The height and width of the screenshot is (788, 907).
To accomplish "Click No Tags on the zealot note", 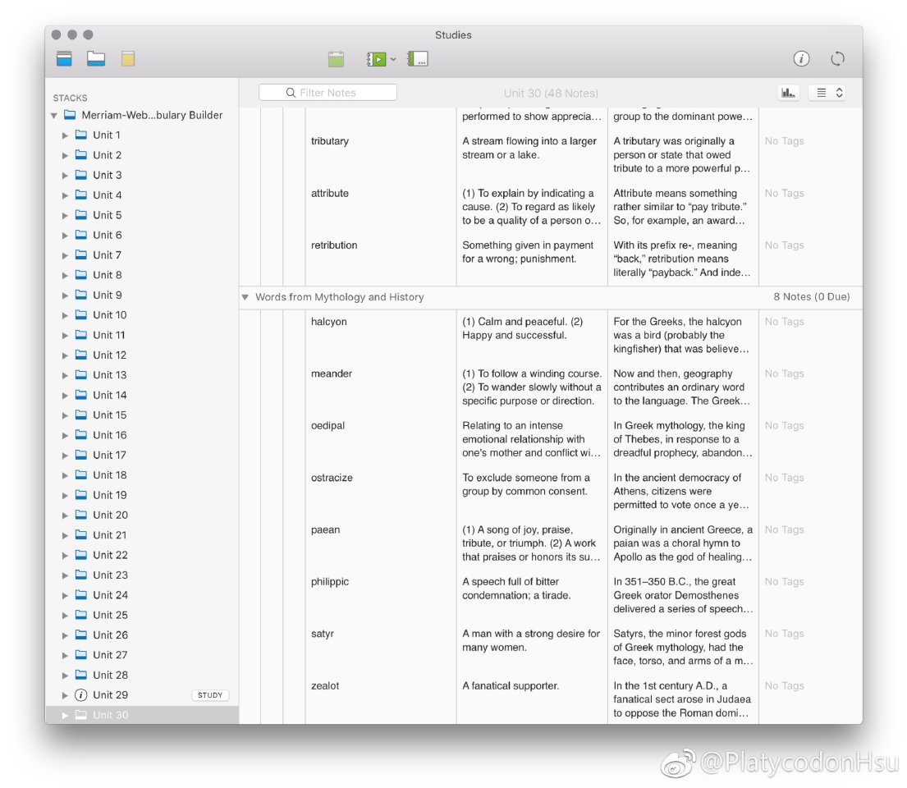I will pos(784,685).
